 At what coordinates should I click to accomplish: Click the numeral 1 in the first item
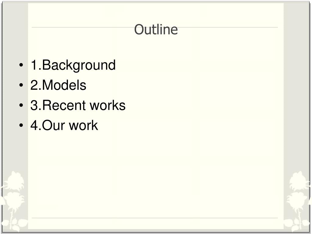[x=34, y=65]
